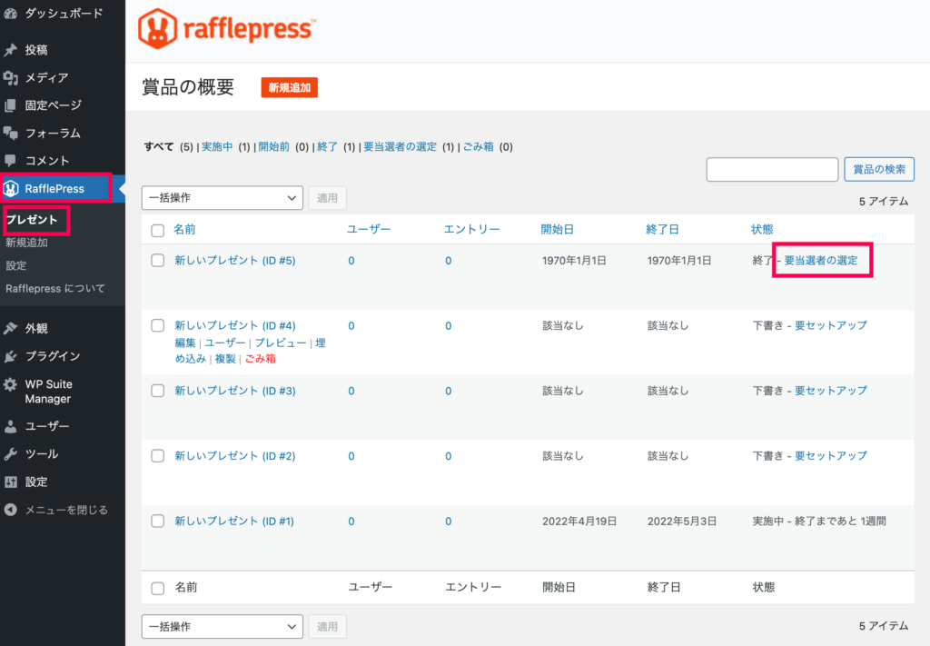
Task: Sort by 開始日 column header at top
Action: tap(557, 230)
